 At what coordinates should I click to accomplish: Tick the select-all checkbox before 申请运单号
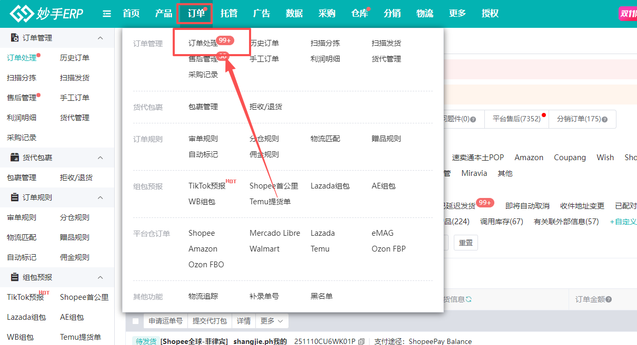pos(136,321)
